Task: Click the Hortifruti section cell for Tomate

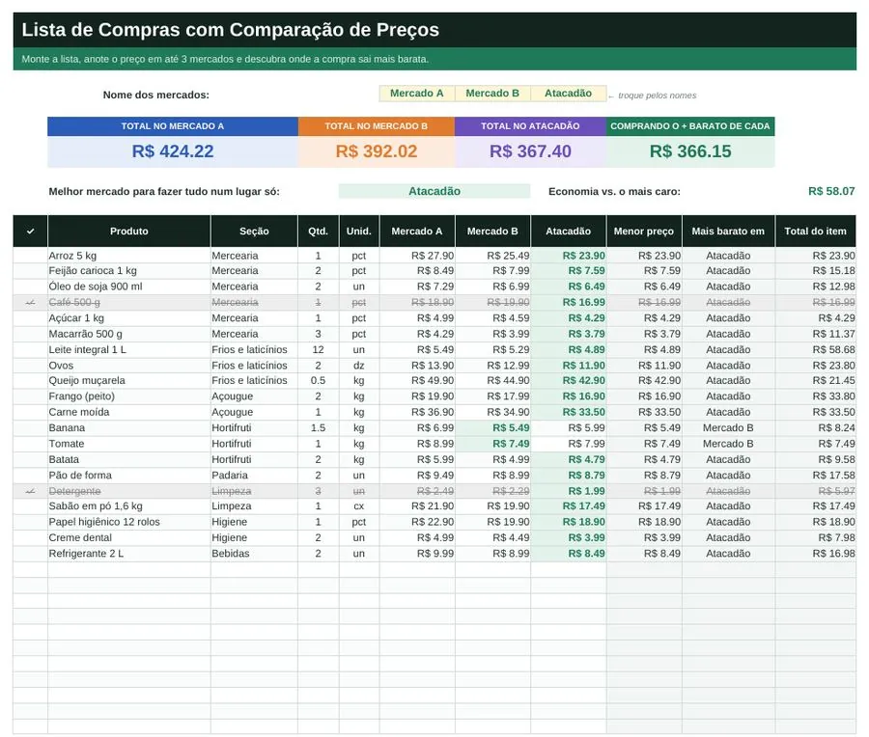Action: [254, 444]
